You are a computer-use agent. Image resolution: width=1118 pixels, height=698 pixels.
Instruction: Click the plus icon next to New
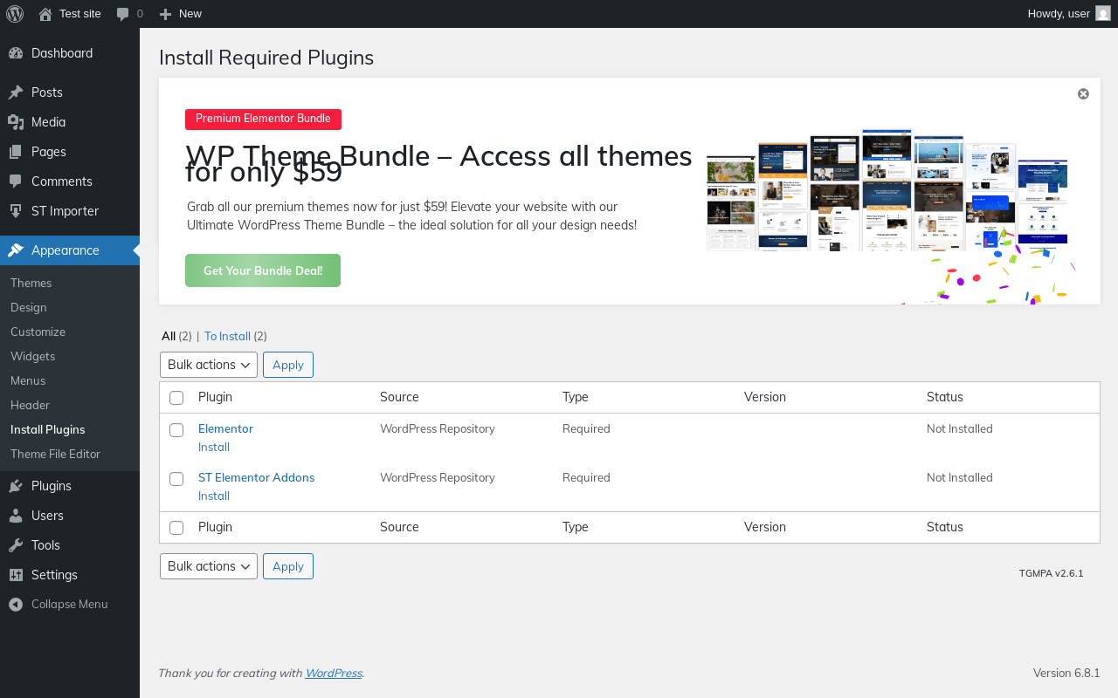coord(165,14)
